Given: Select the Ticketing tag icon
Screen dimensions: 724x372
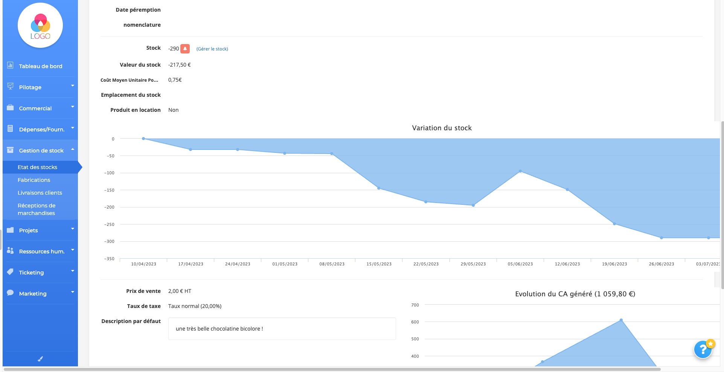Looking at the screenshot, I should pos(10,272).
